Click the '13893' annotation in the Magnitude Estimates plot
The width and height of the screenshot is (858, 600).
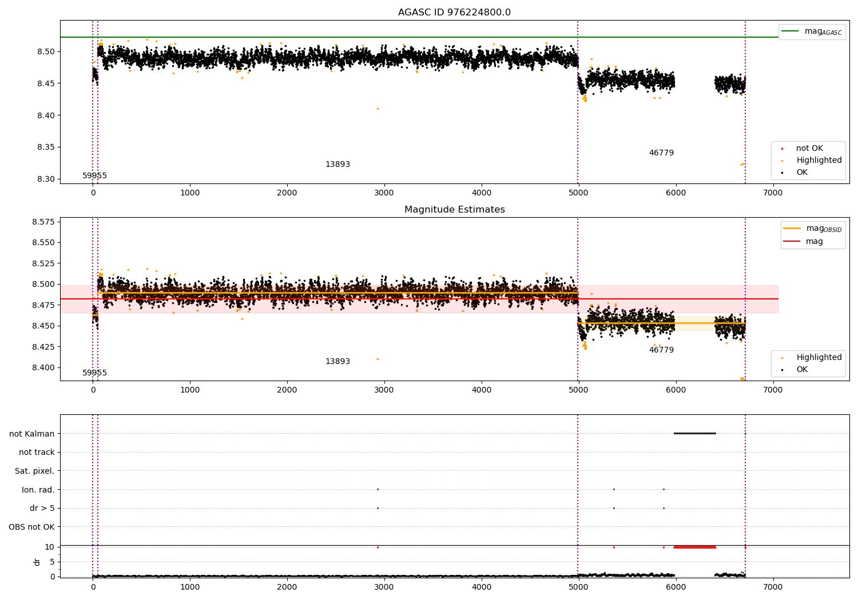[337, 362]
